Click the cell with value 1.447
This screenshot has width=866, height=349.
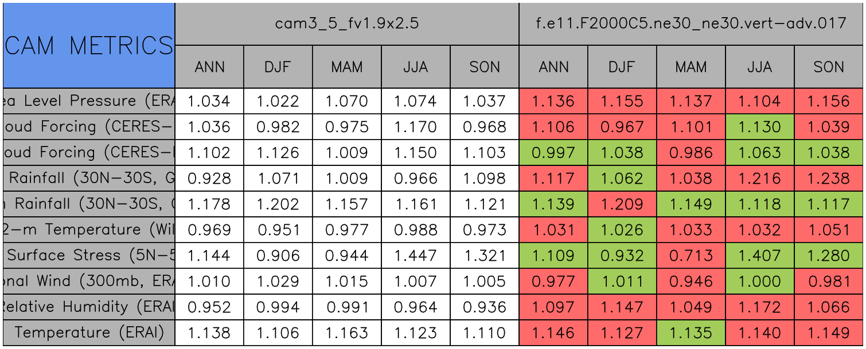pos(416,255)
